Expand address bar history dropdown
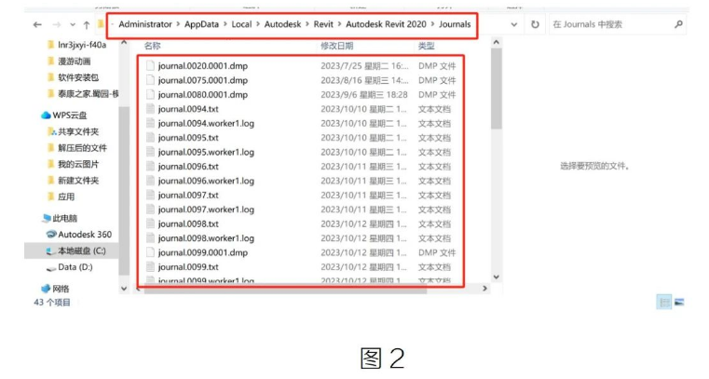 [x=514, y=25]
